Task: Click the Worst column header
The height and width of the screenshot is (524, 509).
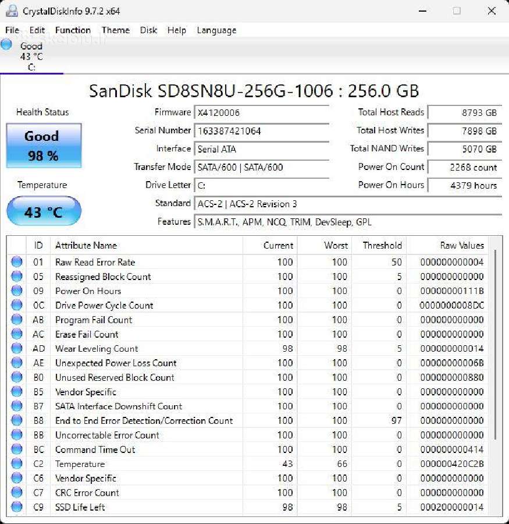Action: (324, 246)
